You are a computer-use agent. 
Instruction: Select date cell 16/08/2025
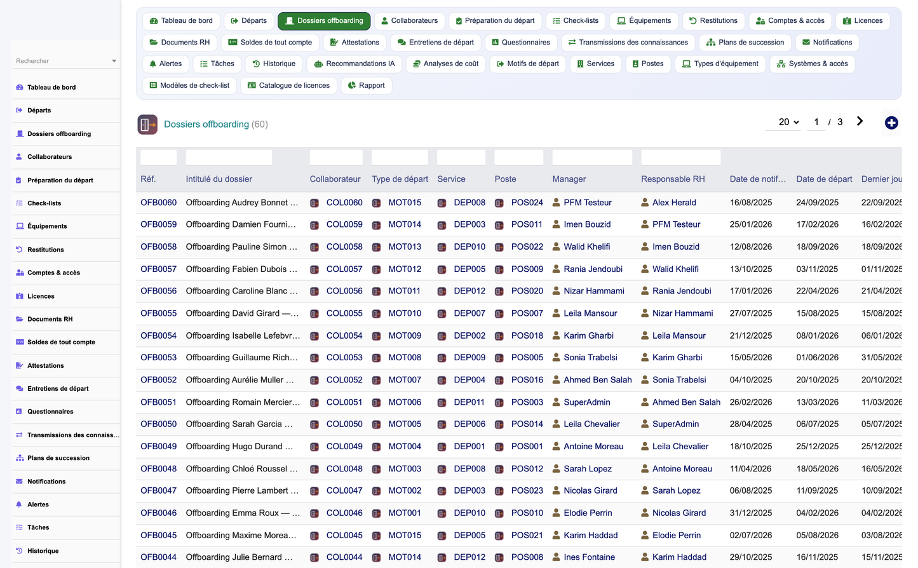[x=751, y=203]
